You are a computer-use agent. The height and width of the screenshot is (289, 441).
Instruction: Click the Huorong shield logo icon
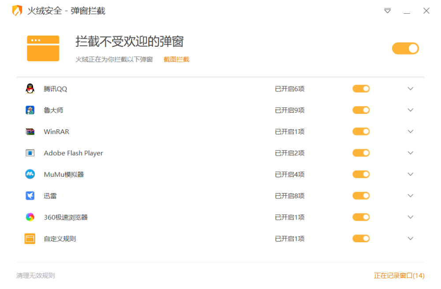[x=17, y=11]
